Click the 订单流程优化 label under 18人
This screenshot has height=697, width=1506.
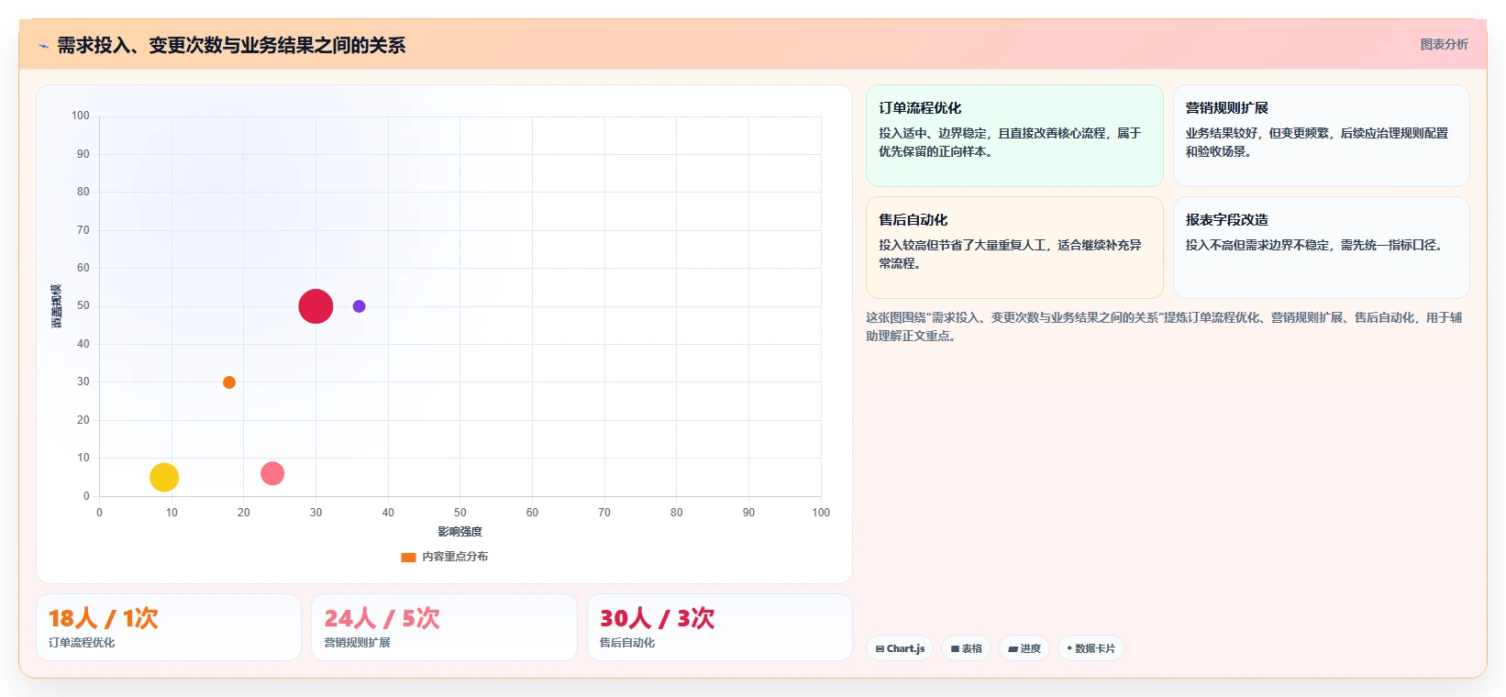coord(82,643)
